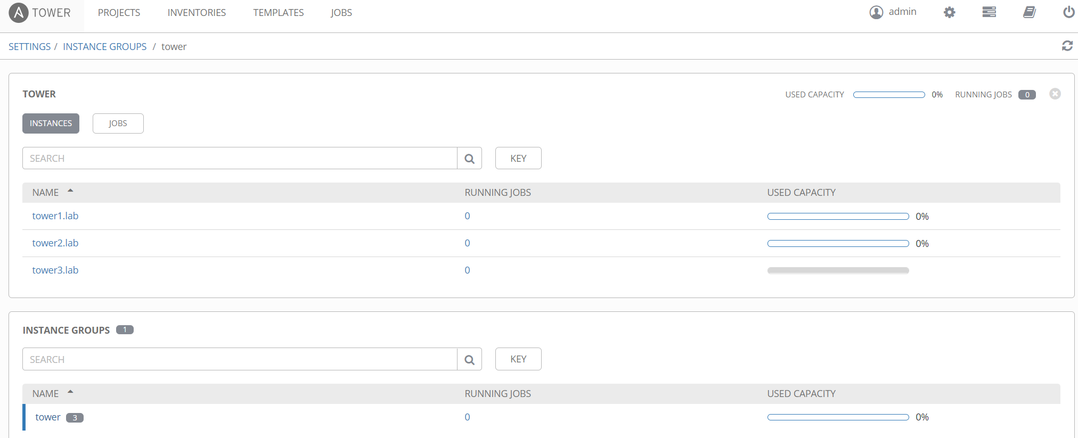Viewport: 1078px width, 438px height.
Task: Open PROJECTS menu
Action: pos(119,13)
